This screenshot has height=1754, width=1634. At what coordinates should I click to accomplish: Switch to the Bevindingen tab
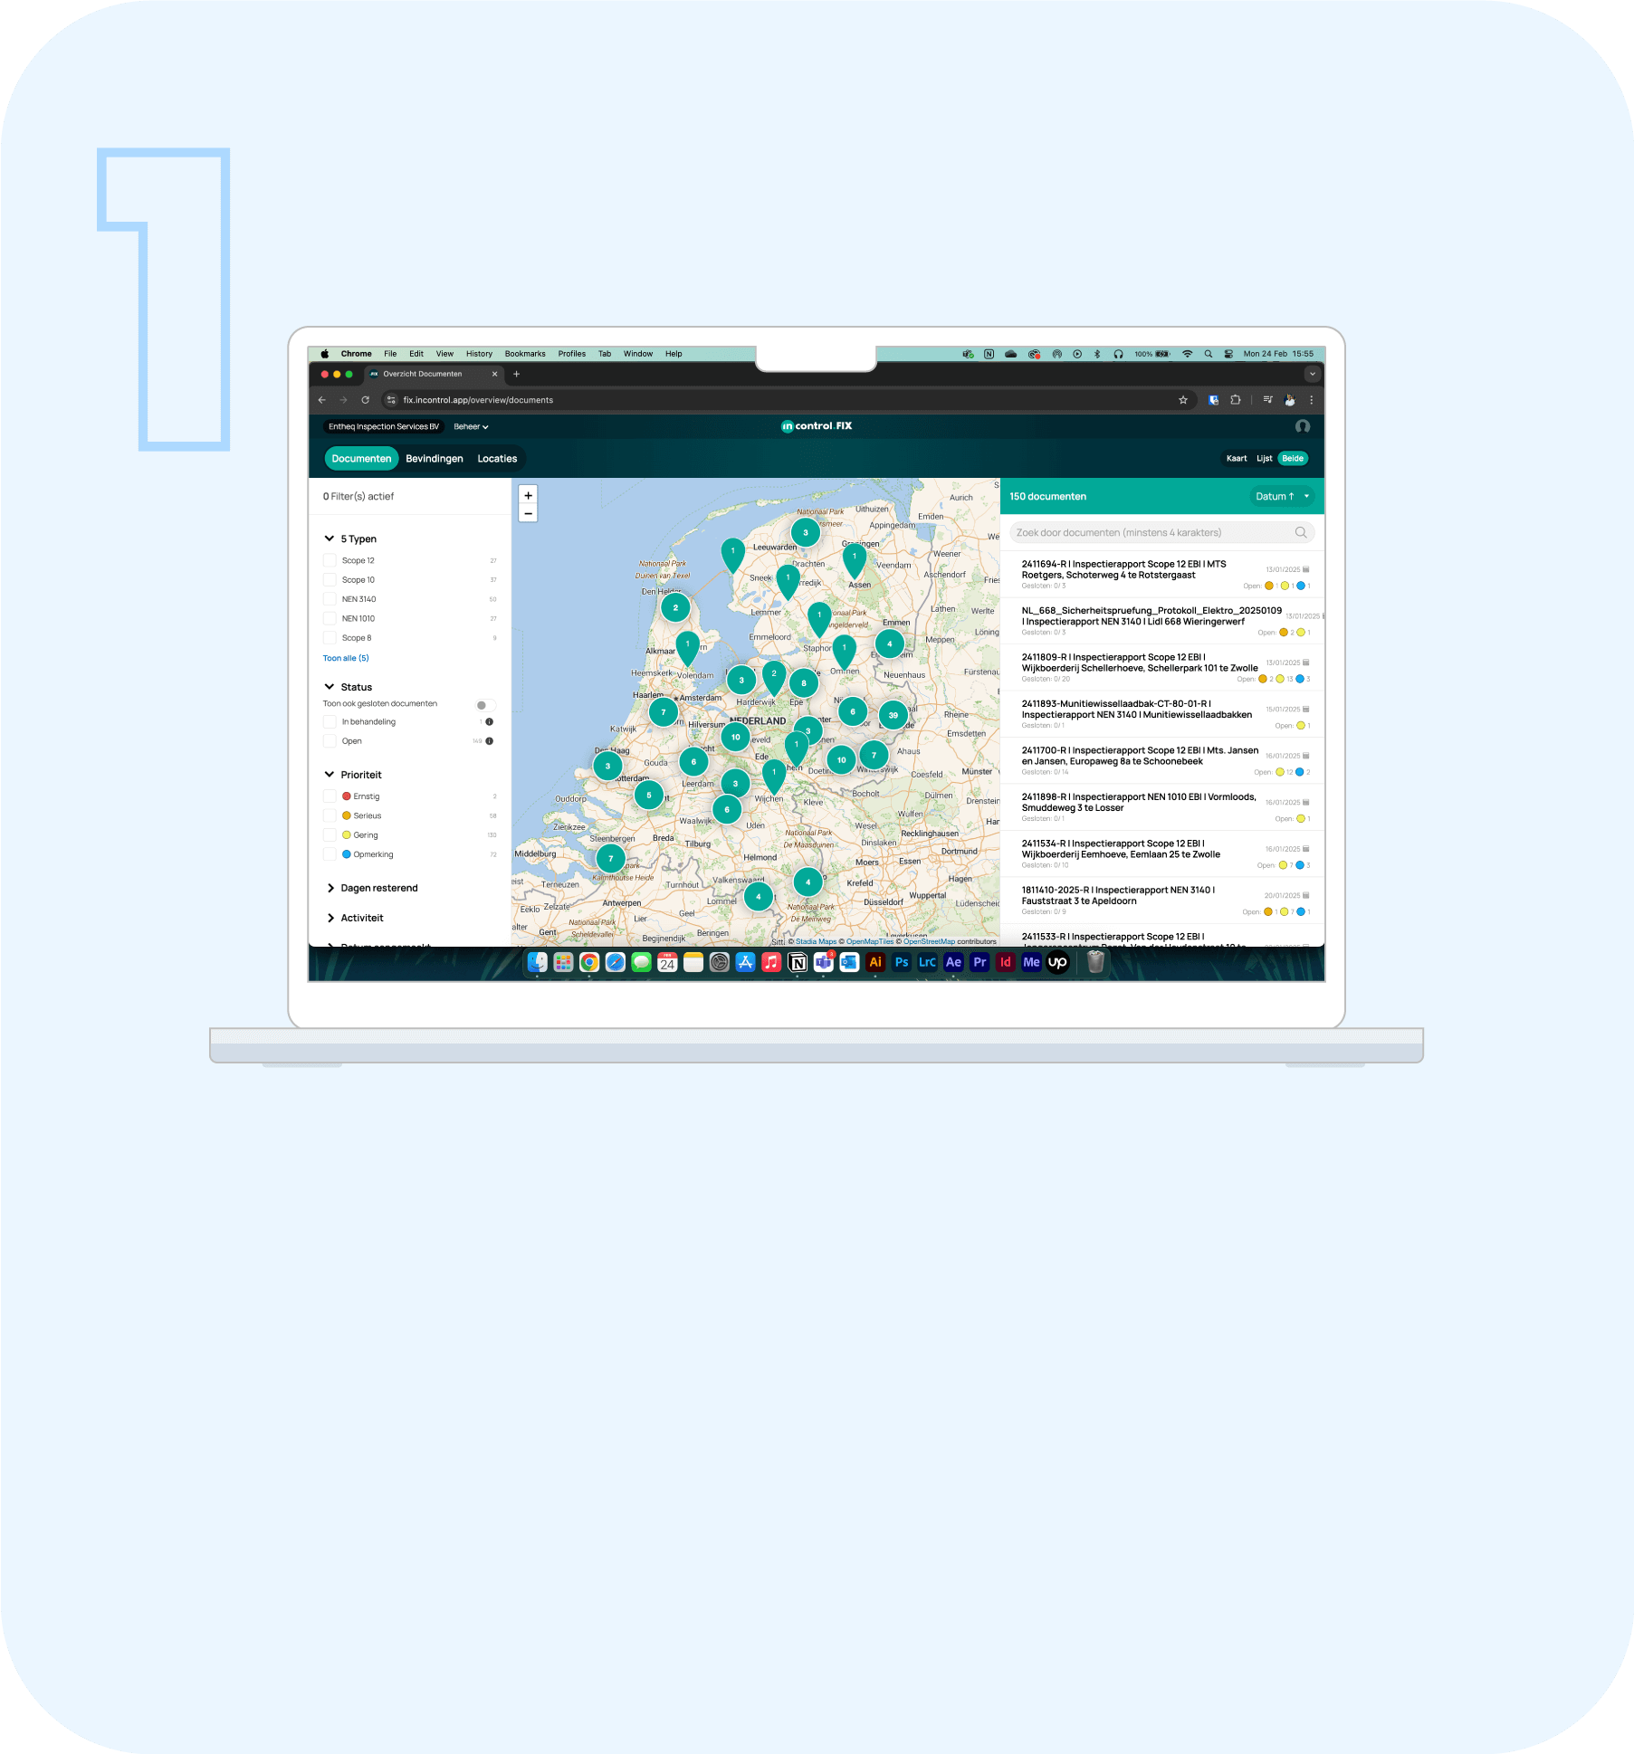coord(435,459)
